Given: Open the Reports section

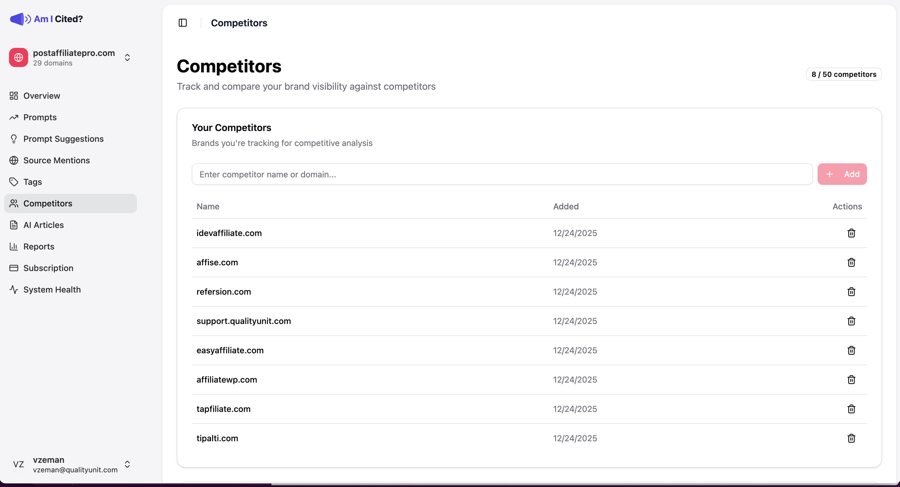Looking at the screenshot, I should pos(38,246).
